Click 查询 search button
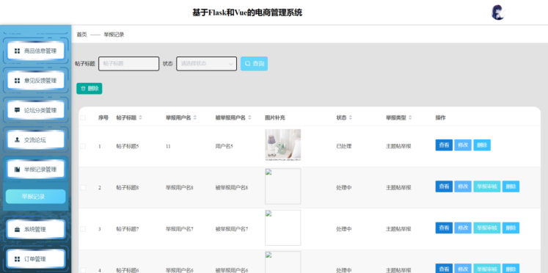Screen dimensions: 548x273 pyautogui.click(x=254, y=64)
